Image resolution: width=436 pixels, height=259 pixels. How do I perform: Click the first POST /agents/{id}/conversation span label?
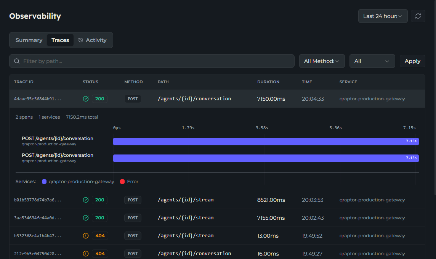pyautogui.click(x=58, y=138)
